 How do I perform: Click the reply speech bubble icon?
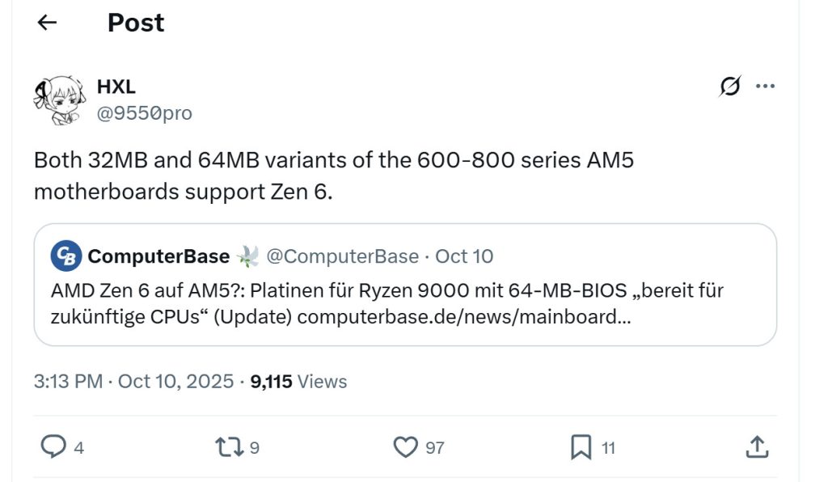point(53,446)
